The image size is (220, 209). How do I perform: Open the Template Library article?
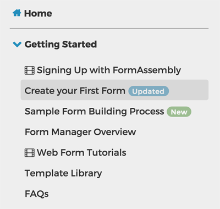[x=63, y=173]
